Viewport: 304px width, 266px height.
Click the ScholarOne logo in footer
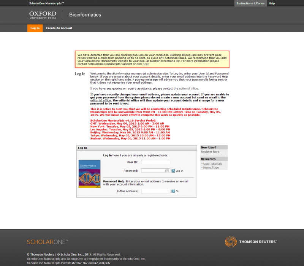(x=47, y=242)
